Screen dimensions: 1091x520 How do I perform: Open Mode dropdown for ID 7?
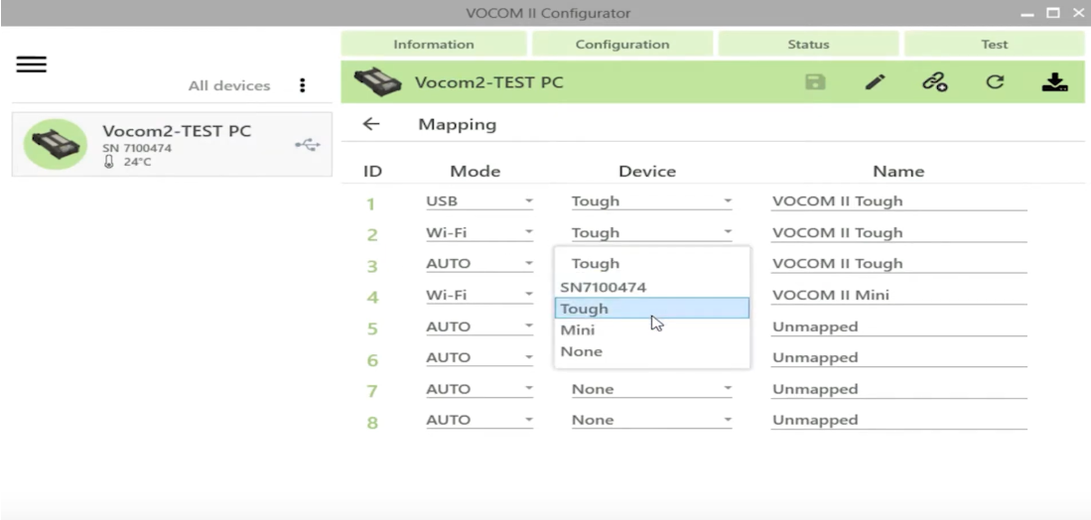point(479,389)
